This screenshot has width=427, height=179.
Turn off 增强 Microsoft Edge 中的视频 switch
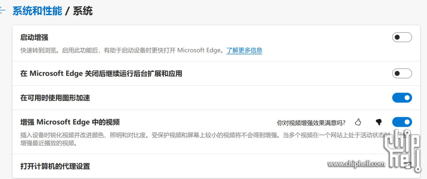coord(402,122)
